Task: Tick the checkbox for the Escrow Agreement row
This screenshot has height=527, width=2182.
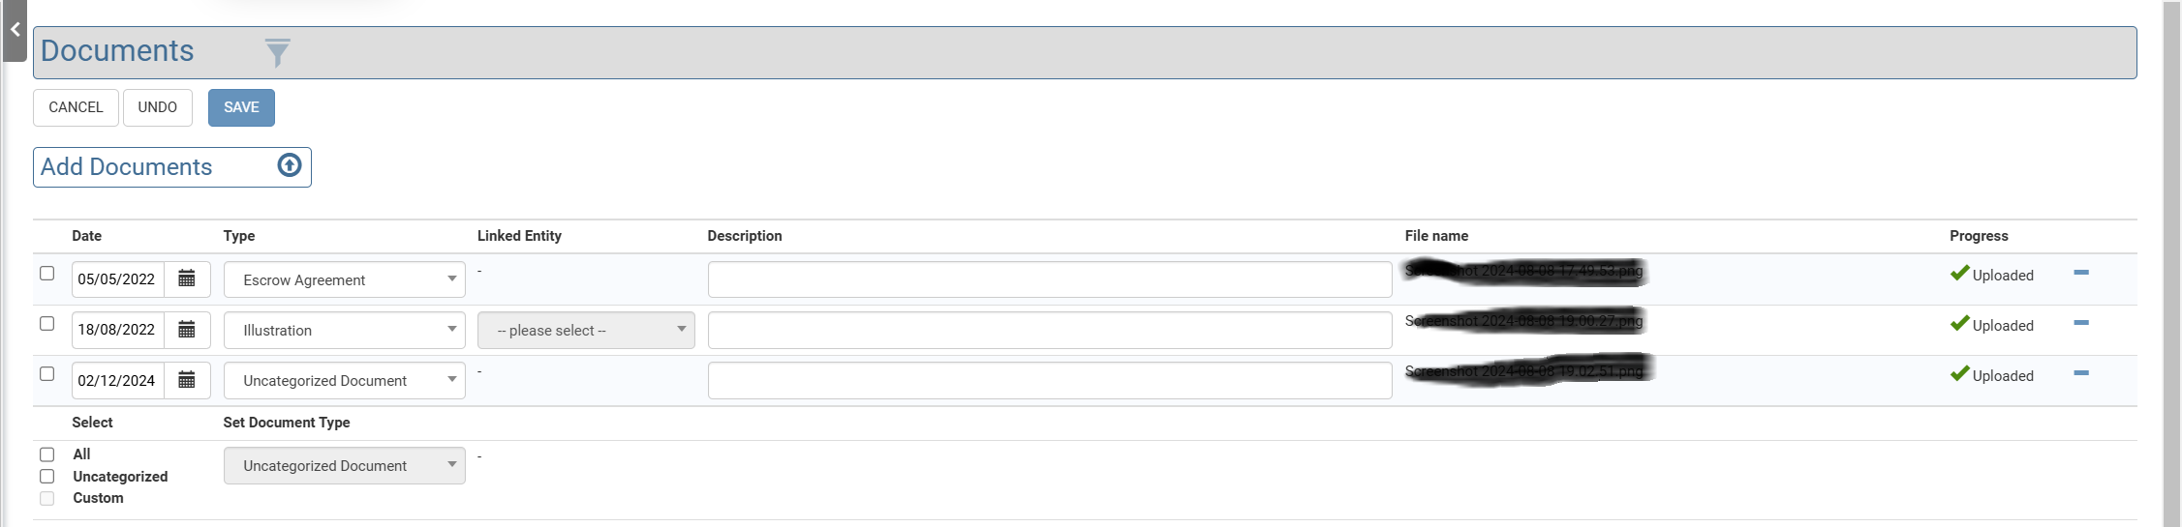Action: 46,274
